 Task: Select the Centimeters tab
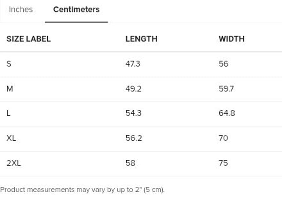click(x=76, y=10)
